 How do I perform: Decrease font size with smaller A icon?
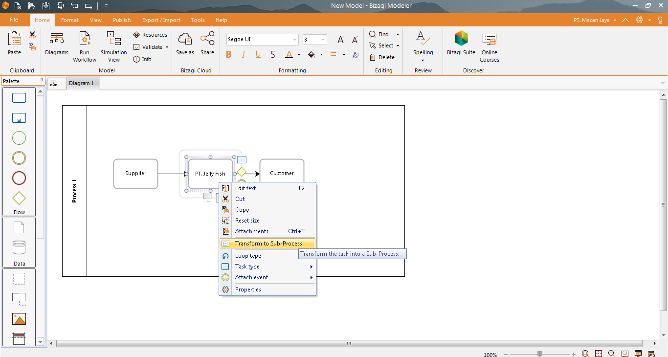click(x=355, y=40)
